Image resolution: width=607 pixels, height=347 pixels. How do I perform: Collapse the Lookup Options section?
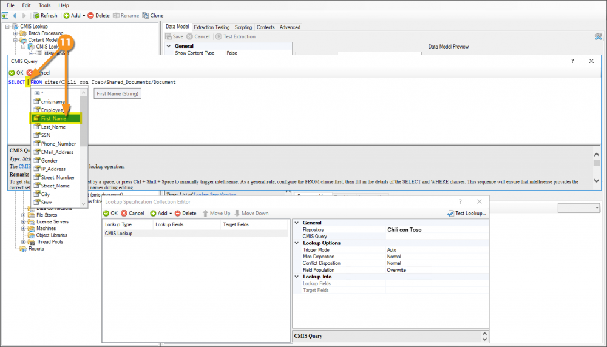coord(297,243)
